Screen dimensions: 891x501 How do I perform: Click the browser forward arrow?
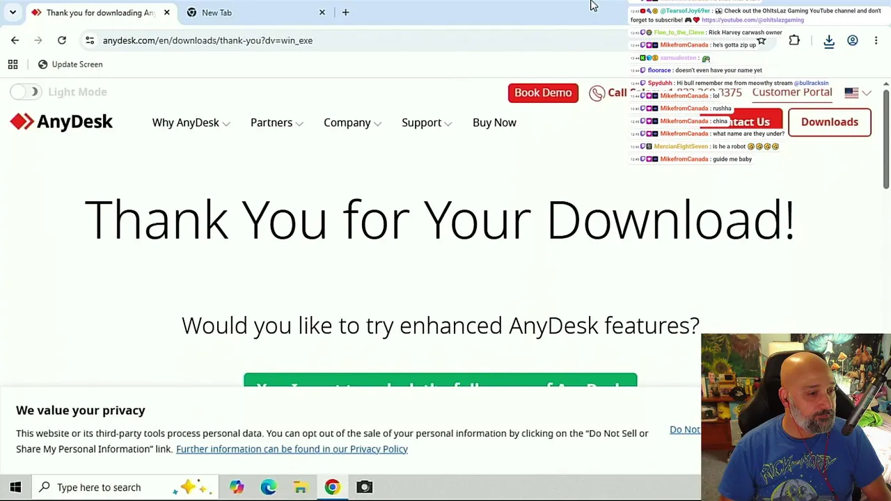click(x=38, y=40)
